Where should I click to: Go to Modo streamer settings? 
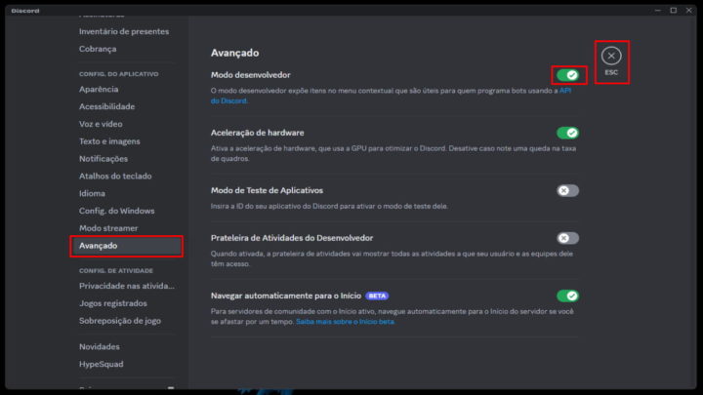(x=108, y=228)
